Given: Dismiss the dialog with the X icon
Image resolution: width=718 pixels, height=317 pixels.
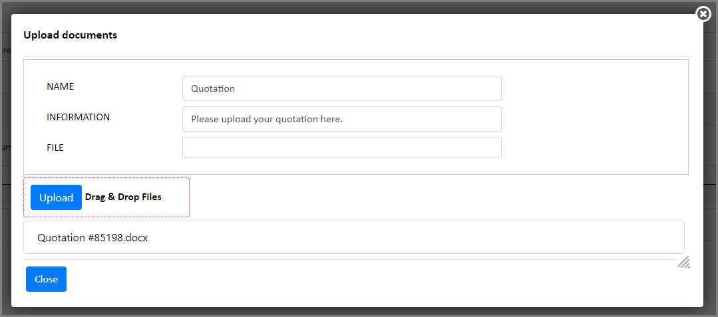Looking at the screenshot, I should (x=703, y=13).
